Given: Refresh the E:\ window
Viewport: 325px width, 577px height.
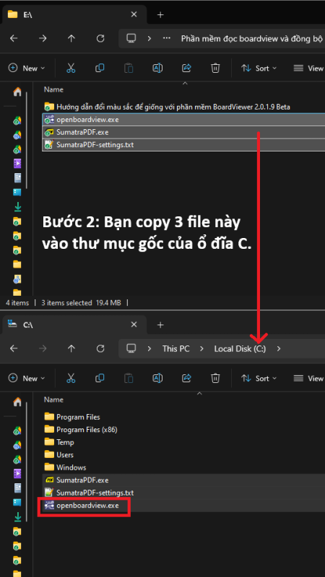Looking at the screenshot, I should [100, 38].
